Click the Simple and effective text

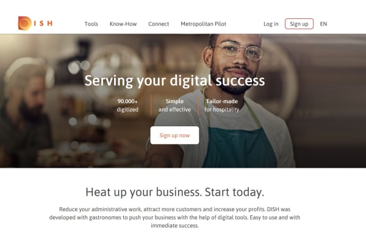point(174,106)
